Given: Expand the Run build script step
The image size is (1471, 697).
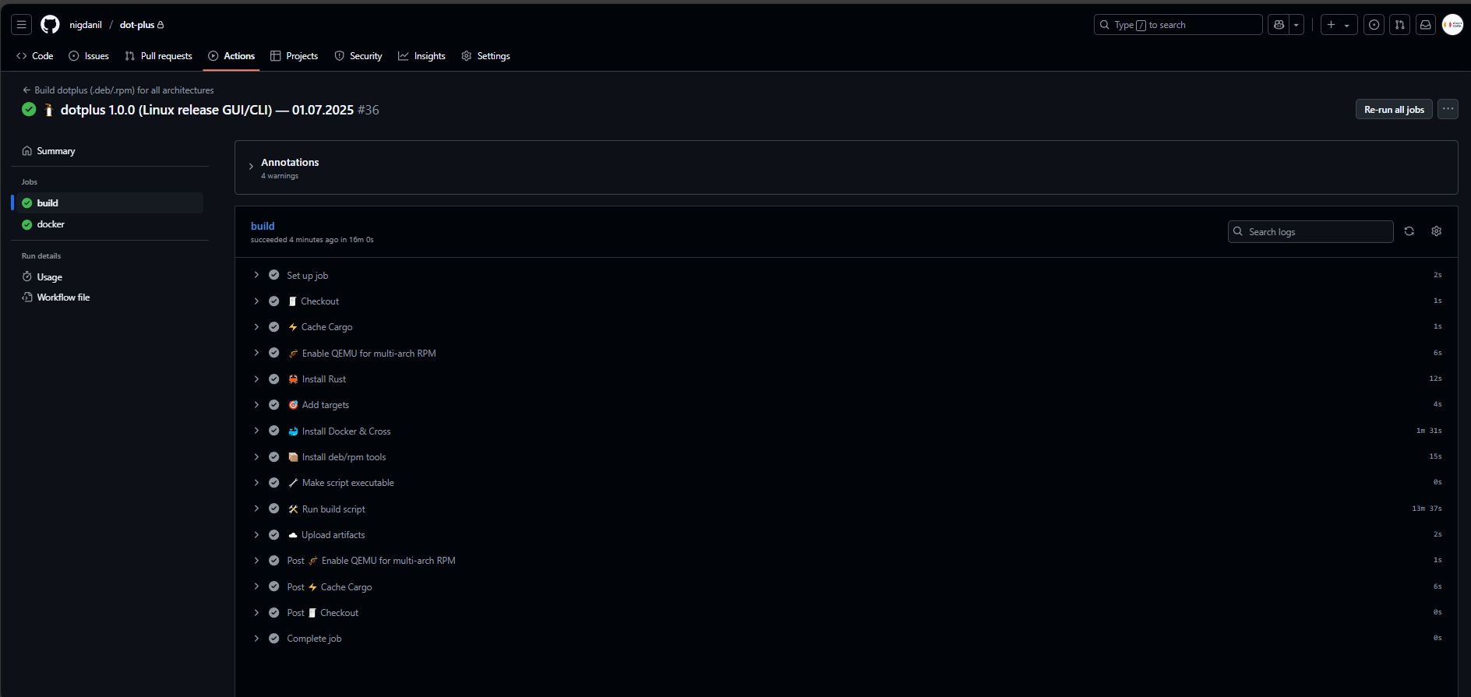Looking at the screenshot, I should pyautogui.click(x=846, y=509).
